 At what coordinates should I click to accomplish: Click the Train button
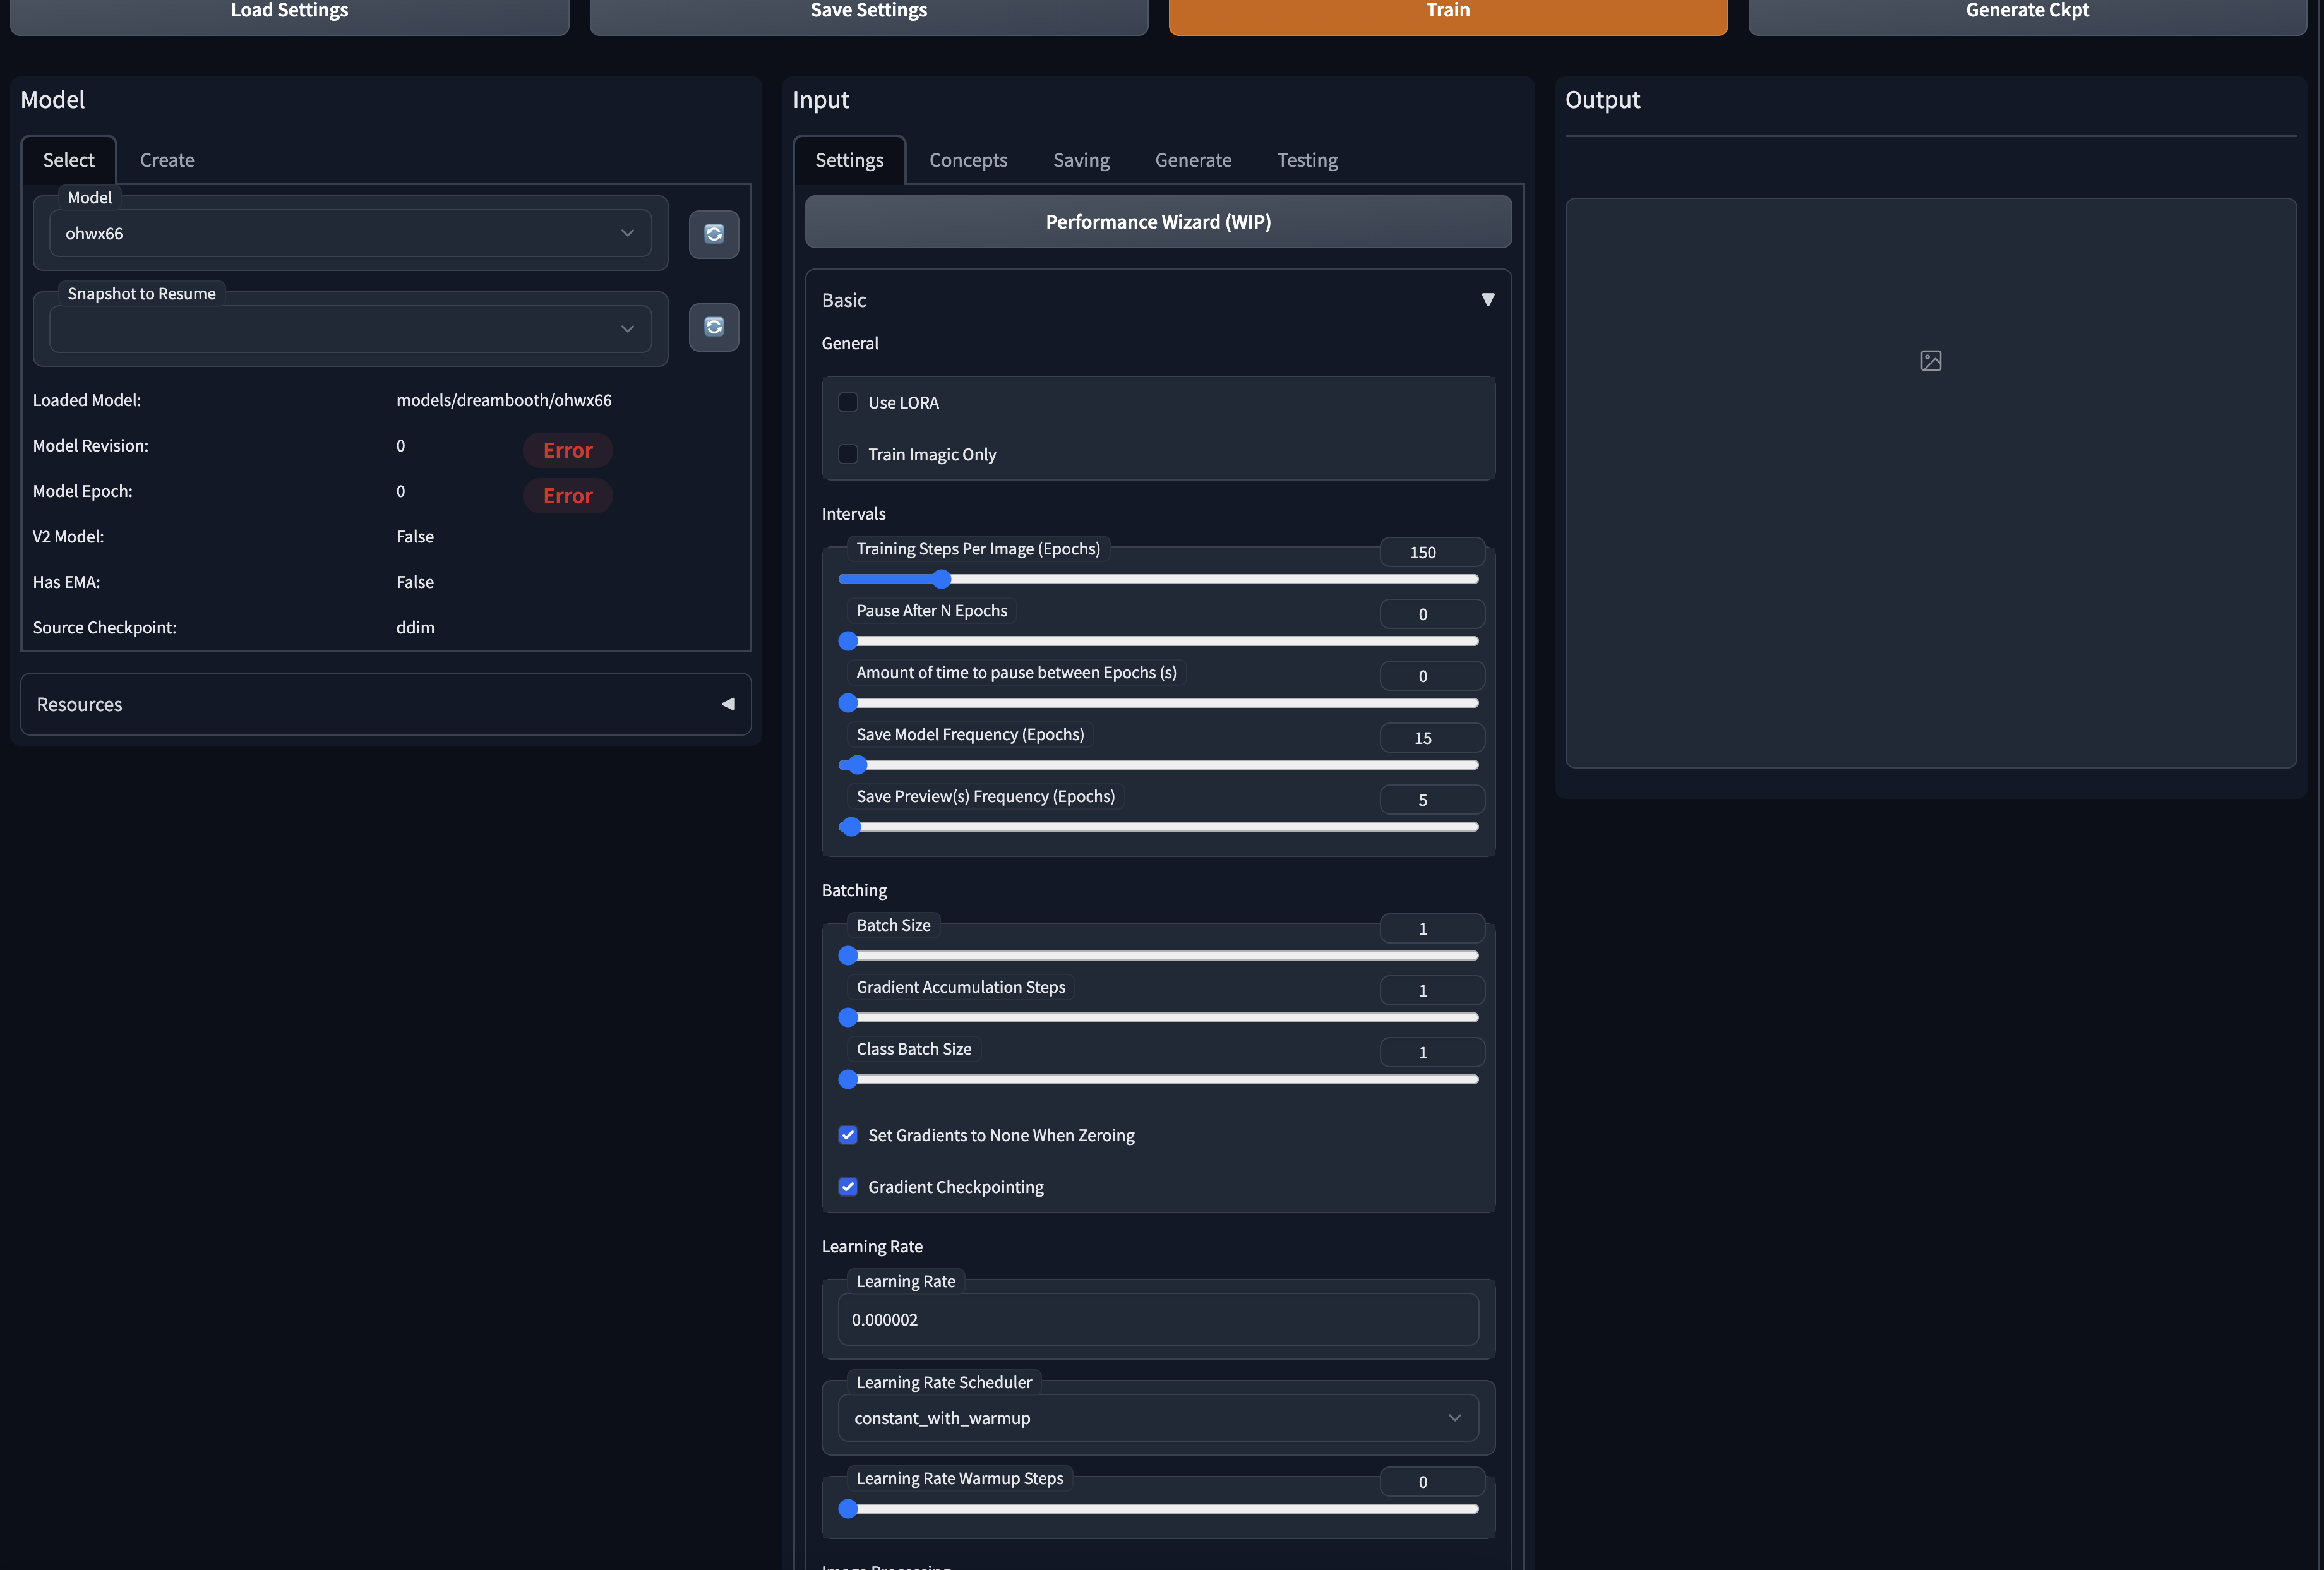(1447, 11)
